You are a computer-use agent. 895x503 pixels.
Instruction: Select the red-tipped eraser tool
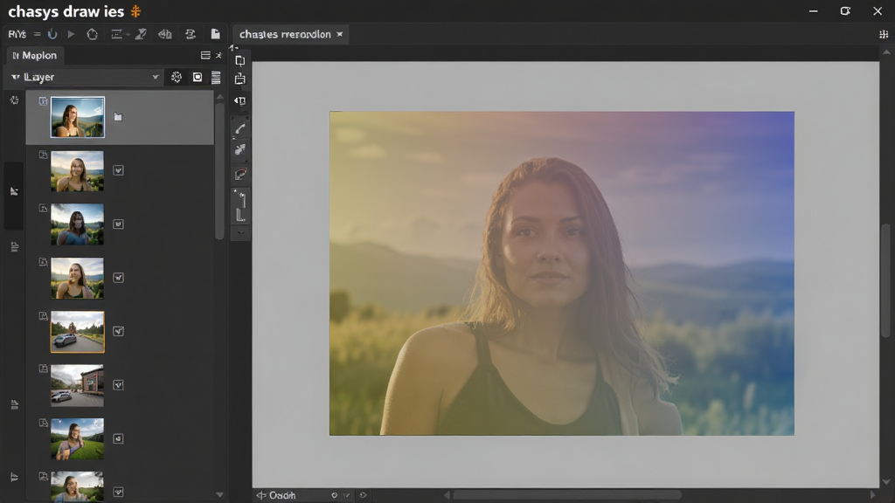pyautogui.click(x=240, y=174)
